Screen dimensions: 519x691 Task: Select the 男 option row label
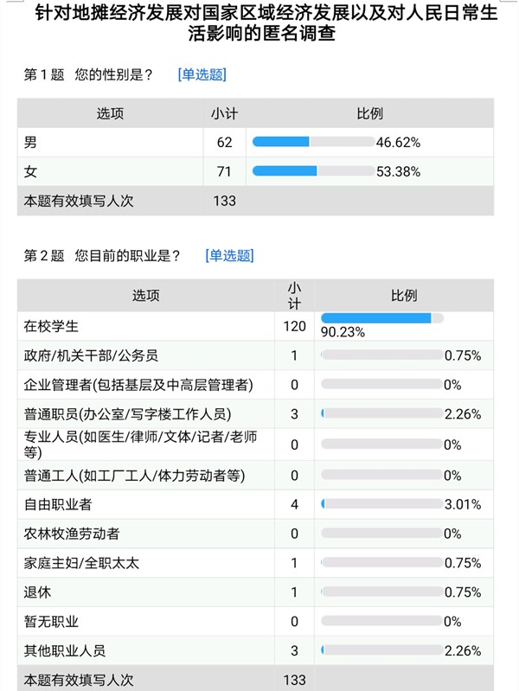click(31, 142)
